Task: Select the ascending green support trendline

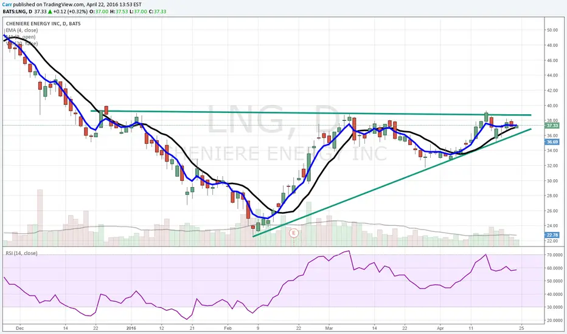Action: [392, 183]
